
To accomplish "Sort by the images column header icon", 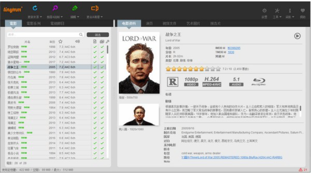I will point(102,41).
